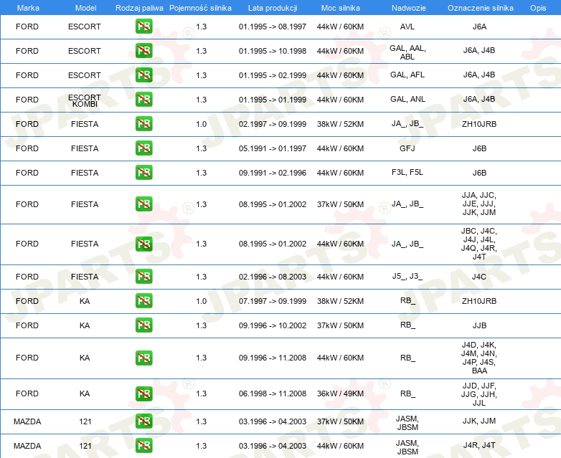Click the petrol fuel icon in the Escort AVL row
This screenshot has width=561, height=458.
(x=143, y=27)
